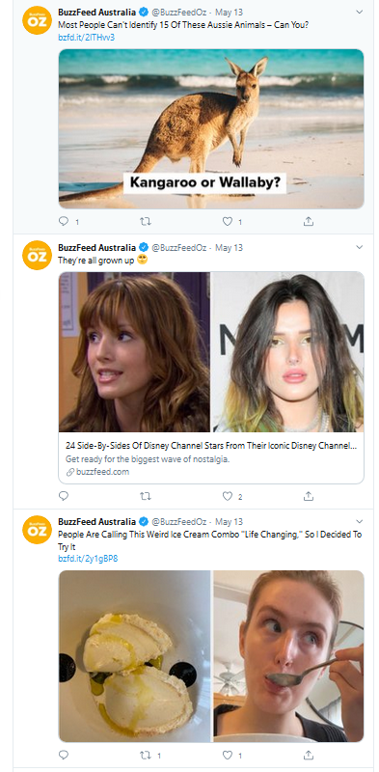The height and width of the screenshot is (772, 379).
Task: Reply to the Disney Channel Stars tweet
Action: (x=64, y=496)
